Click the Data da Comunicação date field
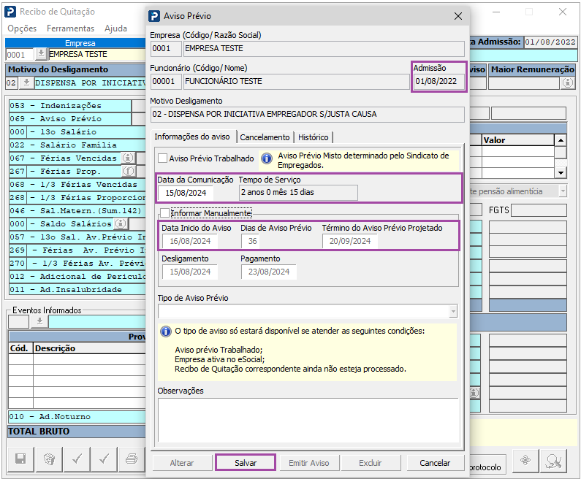581x479 pixels. [186, 193]
